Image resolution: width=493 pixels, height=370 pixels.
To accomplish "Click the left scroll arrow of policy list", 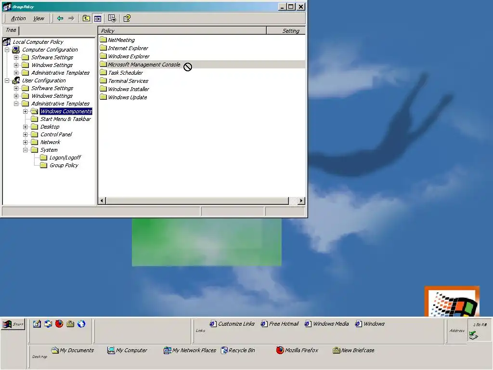I will coord(102,201).
